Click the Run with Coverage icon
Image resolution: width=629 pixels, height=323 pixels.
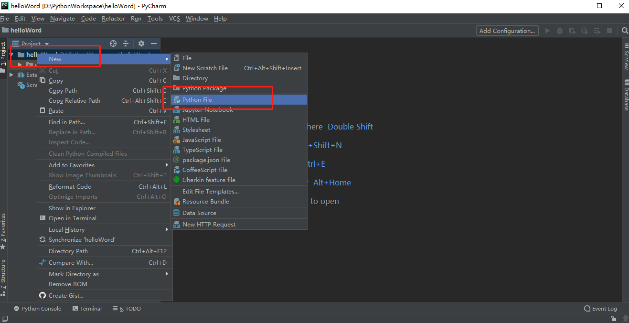point(572,31)
